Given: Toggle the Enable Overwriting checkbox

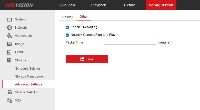Looking at the screenshot, I should coord(67,27).
